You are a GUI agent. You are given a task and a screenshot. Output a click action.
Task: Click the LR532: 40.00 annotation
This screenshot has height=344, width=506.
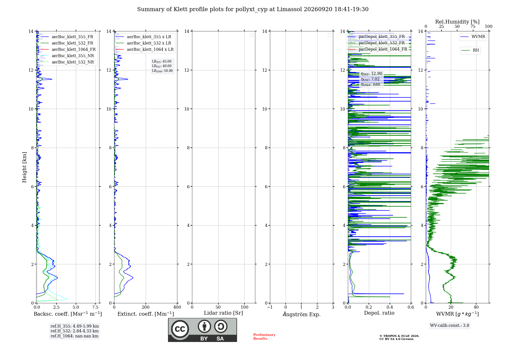[162, 66]
